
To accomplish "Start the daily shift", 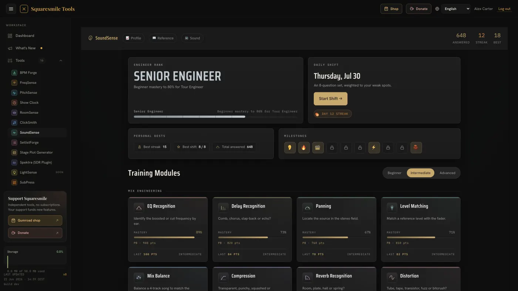I will click(330, 99).
